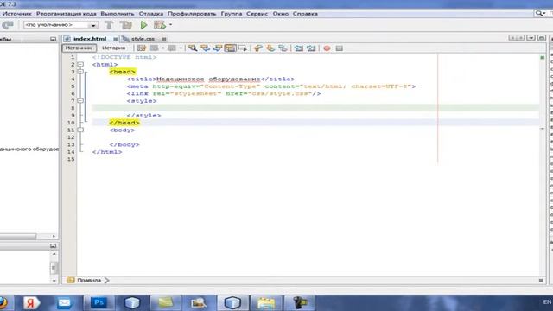Click the Debug Project icon

[x=160, y=25]
